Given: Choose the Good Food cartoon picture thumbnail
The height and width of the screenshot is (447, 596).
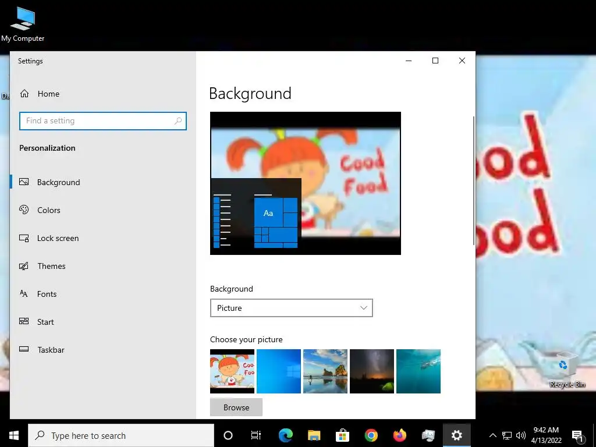Looking at the screenshot, I should 232,371.
